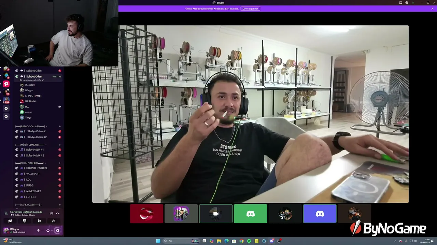Viewport: 437px width, 245px height.
Task: Open the main webcam video feed
Action: [250, 114]
